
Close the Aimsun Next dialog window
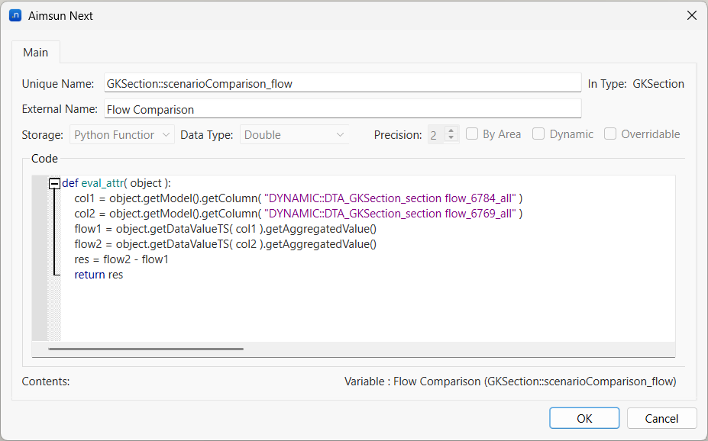(x=691, y=15)
